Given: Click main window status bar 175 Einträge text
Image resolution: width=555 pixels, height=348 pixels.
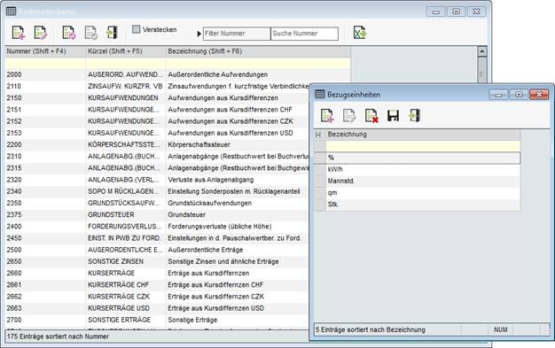Looking at the screenshot, I should pos(58,336).
